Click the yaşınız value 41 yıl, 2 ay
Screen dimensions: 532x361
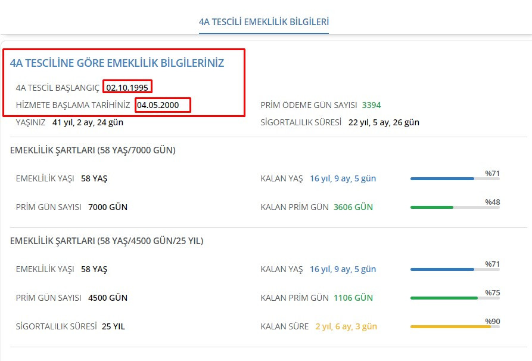tap(88, 122)
